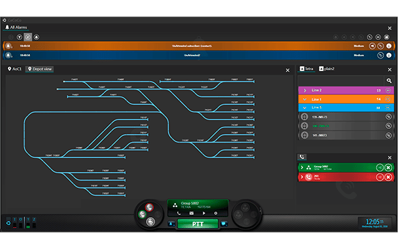The width and height of the screenshot is (398, 249).
Task: Click the green-ringed call button on left dial
Action: (142, 214)
